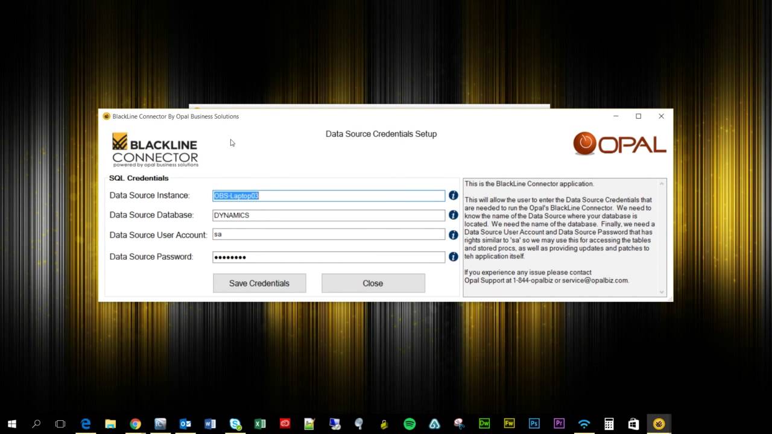
Task: Click the 'Data Source Instance:' label
Action: click(150, 195)
